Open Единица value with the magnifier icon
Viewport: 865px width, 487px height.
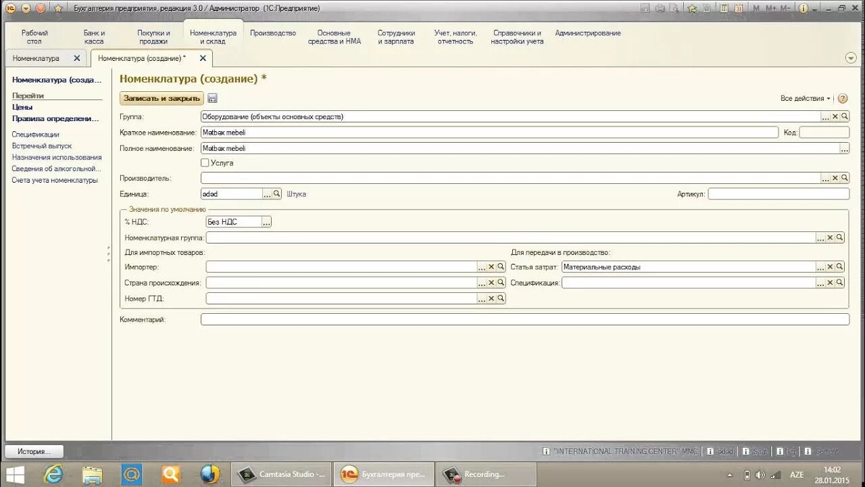pos(276,193)
